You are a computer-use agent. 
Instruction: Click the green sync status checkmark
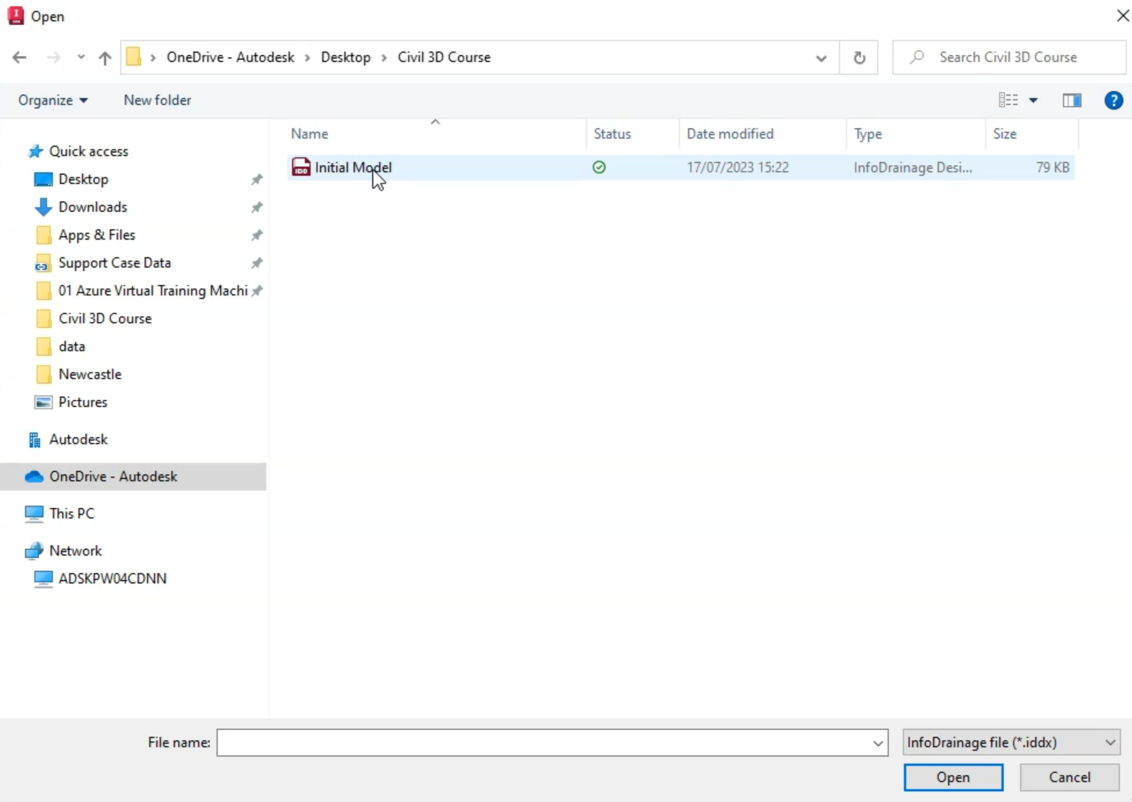point(599,167)
